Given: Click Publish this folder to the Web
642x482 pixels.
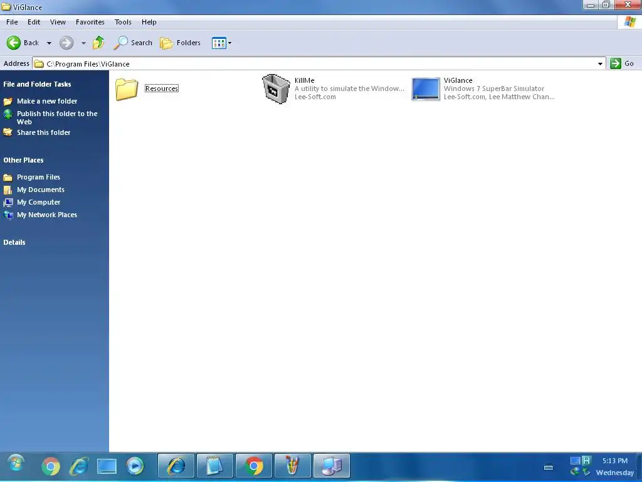Looking at the screenshot, I should coord(57,117).
